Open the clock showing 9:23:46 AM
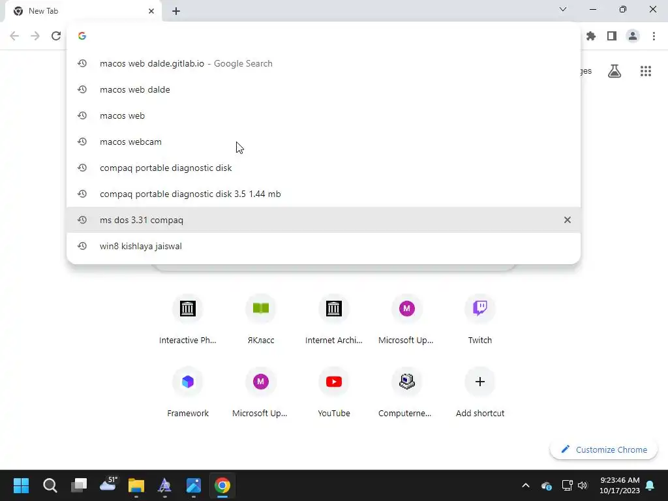Screen dimensions: 668x501 tap(620, 485)
